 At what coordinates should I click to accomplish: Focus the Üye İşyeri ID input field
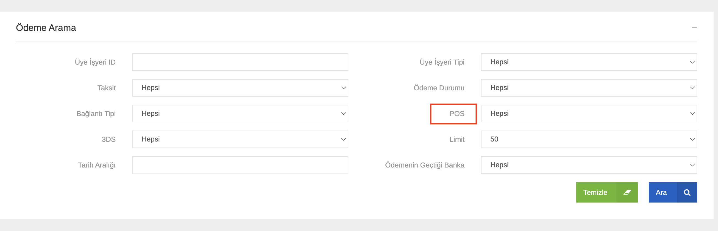click(x=240, y=62)
